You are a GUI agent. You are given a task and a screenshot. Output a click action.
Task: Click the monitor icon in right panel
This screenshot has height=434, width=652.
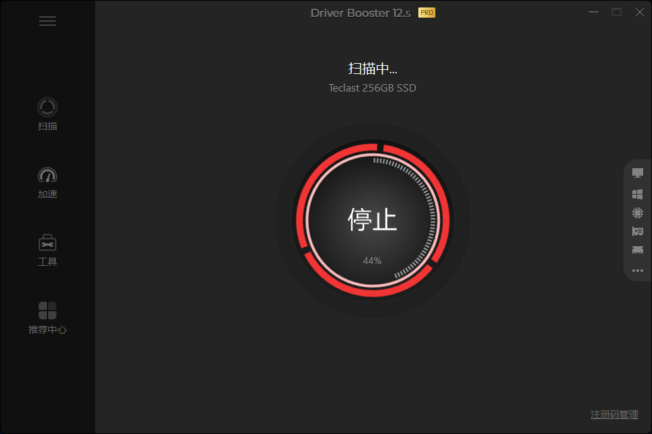point(638,173)
